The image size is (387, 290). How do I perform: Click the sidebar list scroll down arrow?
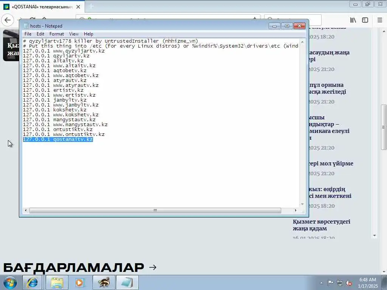[x=375, y=236]
